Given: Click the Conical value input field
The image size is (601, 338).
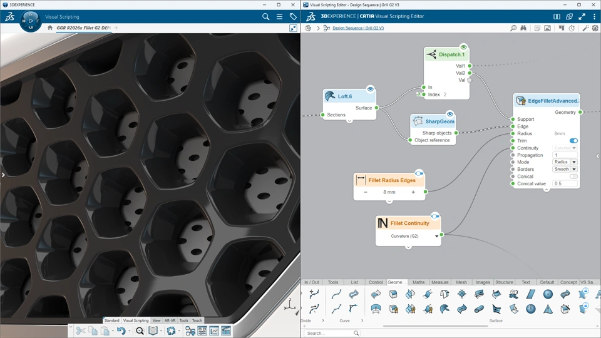Looking at the screenshot, I should [x=565, y=183].
